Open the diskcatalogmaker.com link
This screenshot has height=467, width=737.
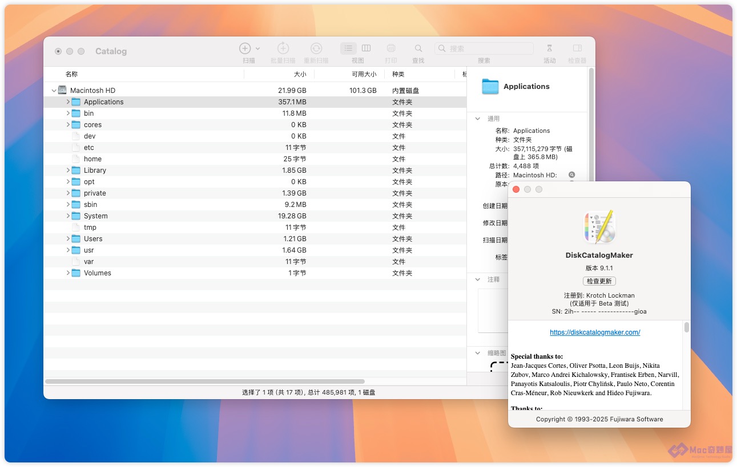click(x=595, y=332)
